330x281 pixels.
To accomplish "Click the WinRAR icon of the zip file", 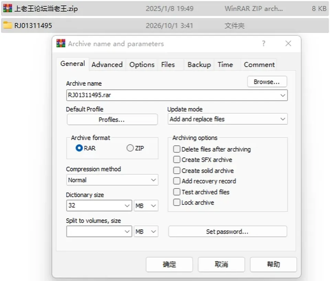I will point(8,8).
